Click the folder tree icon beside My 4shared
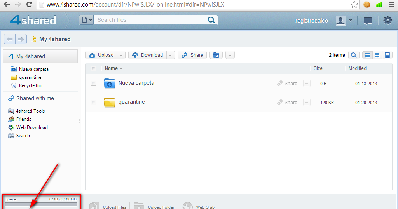The height and width of the screenshot is (209, 398). pyautogui.click(x=33, y=39)
